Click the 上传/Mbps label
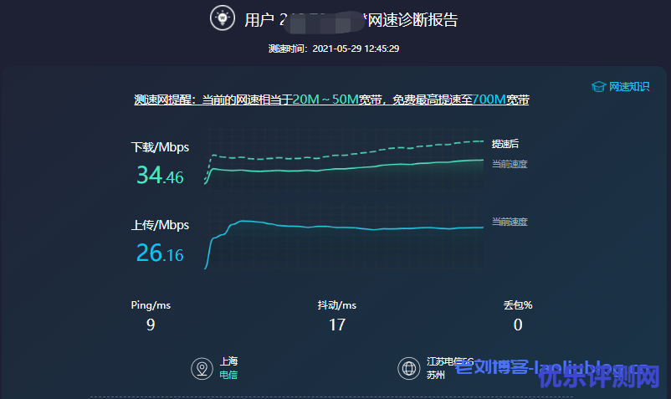The height and width of the screenshot is (399, 671). (160, 225)
